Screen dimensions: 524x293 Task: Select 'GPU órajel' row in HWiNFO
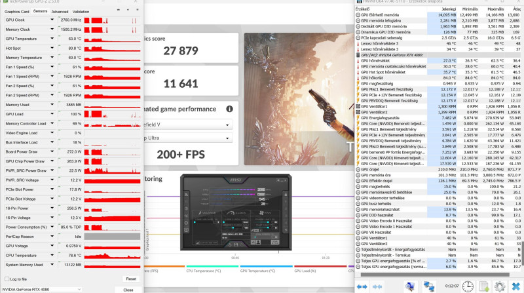[x=438, y=170]
